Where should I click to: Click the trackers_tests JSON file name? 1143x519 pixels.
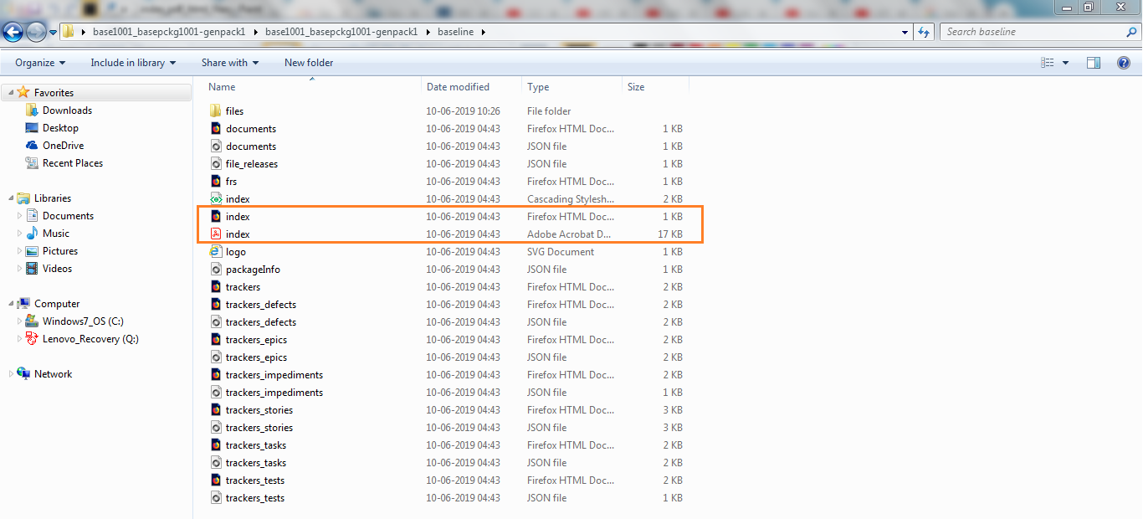[255, 498]
